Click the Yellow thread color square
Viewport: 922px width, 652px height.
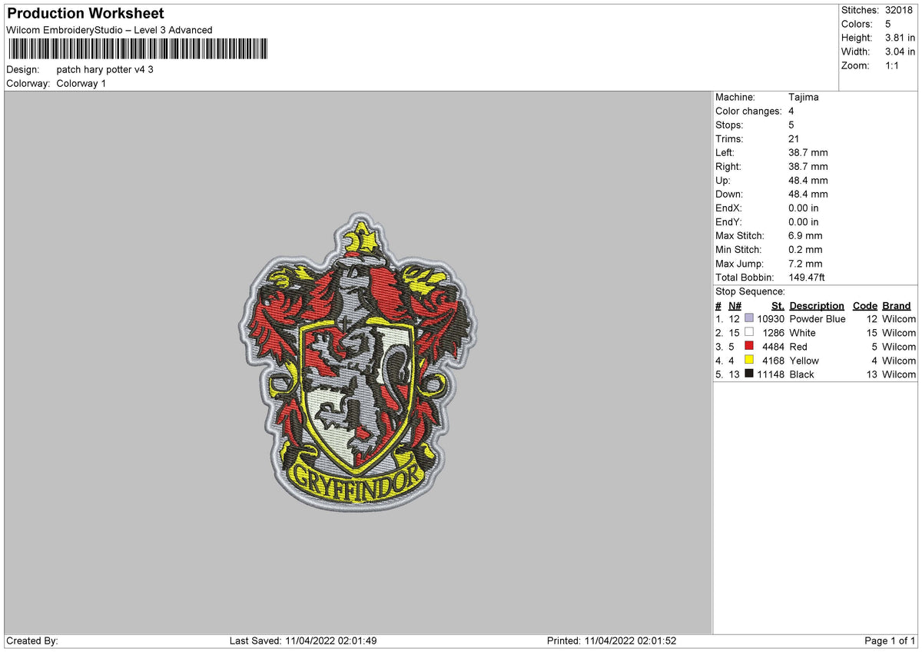[748, 360]
